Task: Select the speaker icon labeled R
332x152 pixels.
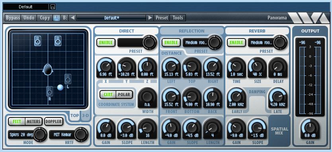Action: [49, 91]
